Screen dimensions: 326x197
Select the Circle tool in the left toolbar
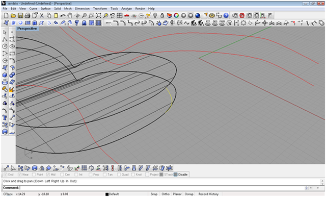[x=5, y=46]
